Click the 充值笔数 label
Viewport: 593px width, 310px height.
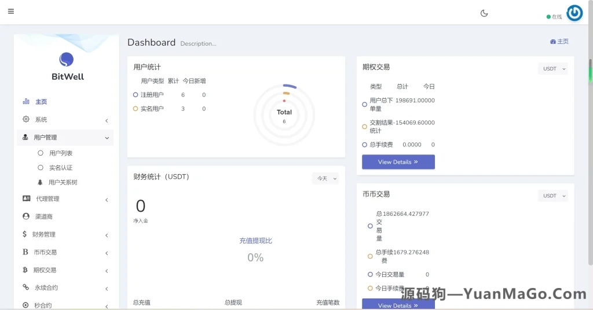[328, 302]
